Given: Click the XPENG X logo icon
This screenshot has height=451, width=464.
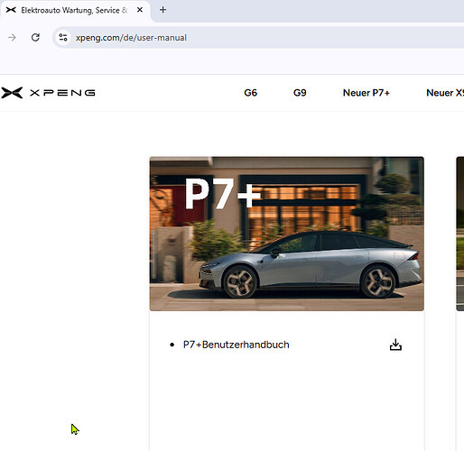Looking at the screenshot, I should [x=12, y=93].
